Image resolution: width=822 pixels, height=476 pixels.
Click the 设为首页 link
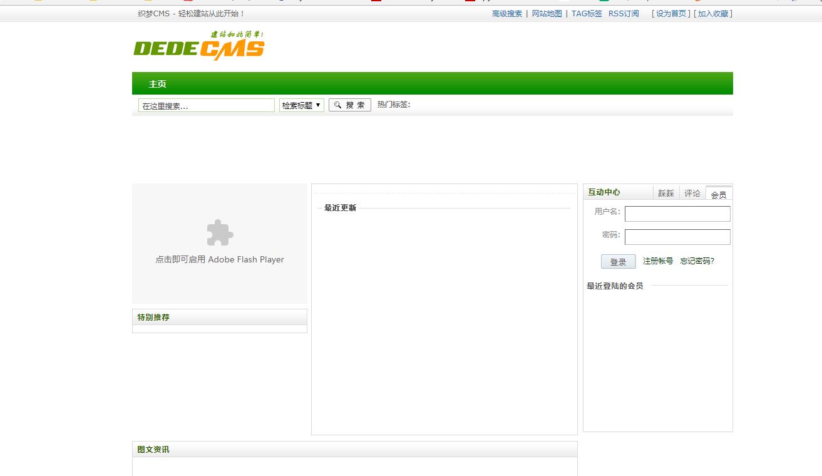pos(671,14)
